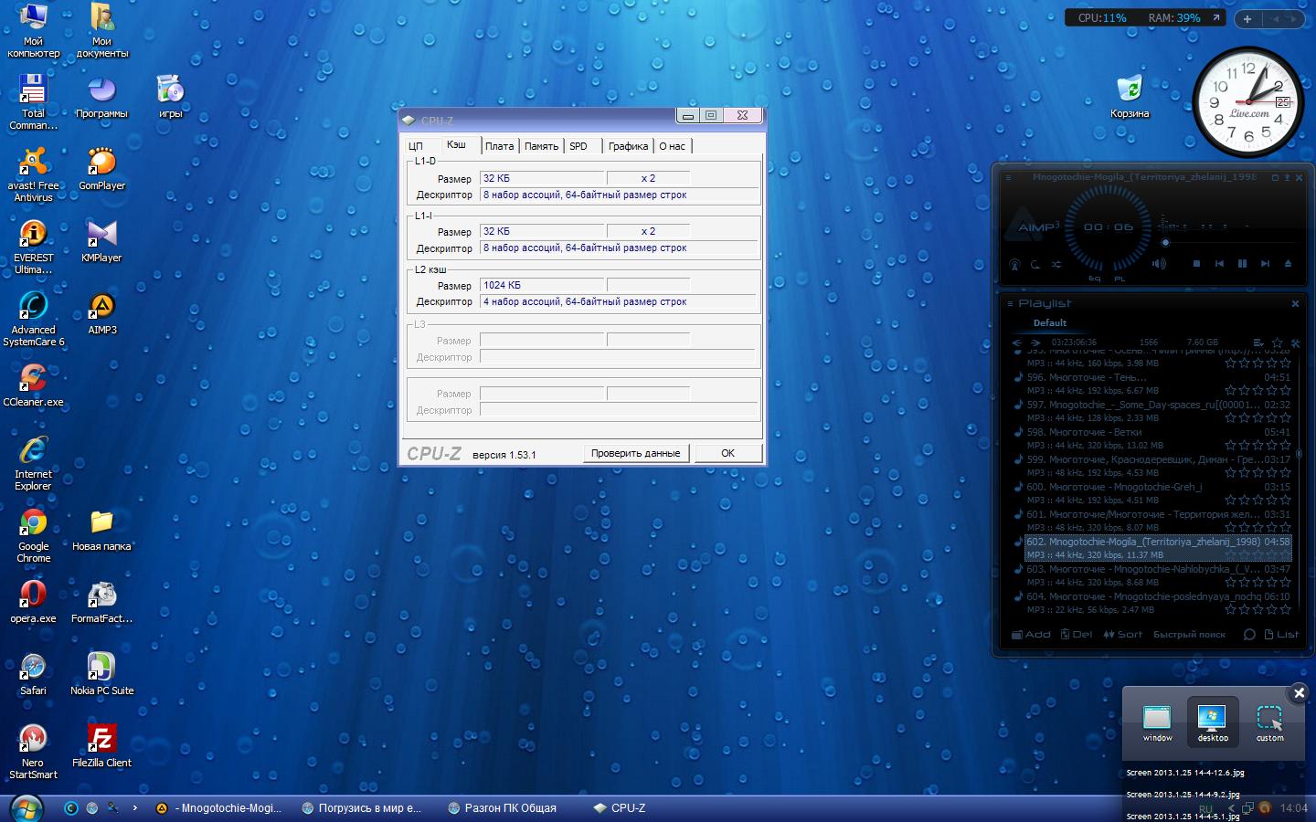Open the Playlist panel menu icon
Viewport: 1316px width, 822px height.
(x=1010, y=303)
